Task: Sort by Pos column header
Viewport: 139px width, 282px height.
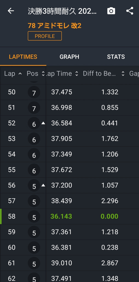Action: (35, 74)
